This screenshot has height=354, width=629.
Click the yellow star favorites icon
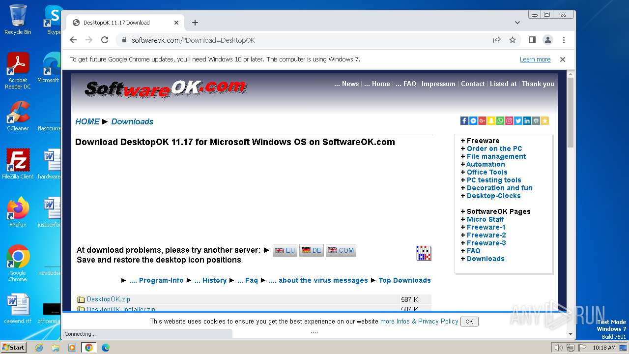[x=544, y=121]
